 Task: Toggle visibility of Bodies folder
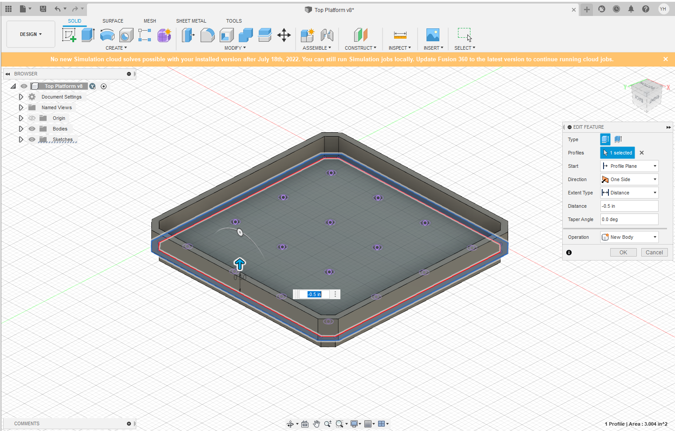[32, 129]
